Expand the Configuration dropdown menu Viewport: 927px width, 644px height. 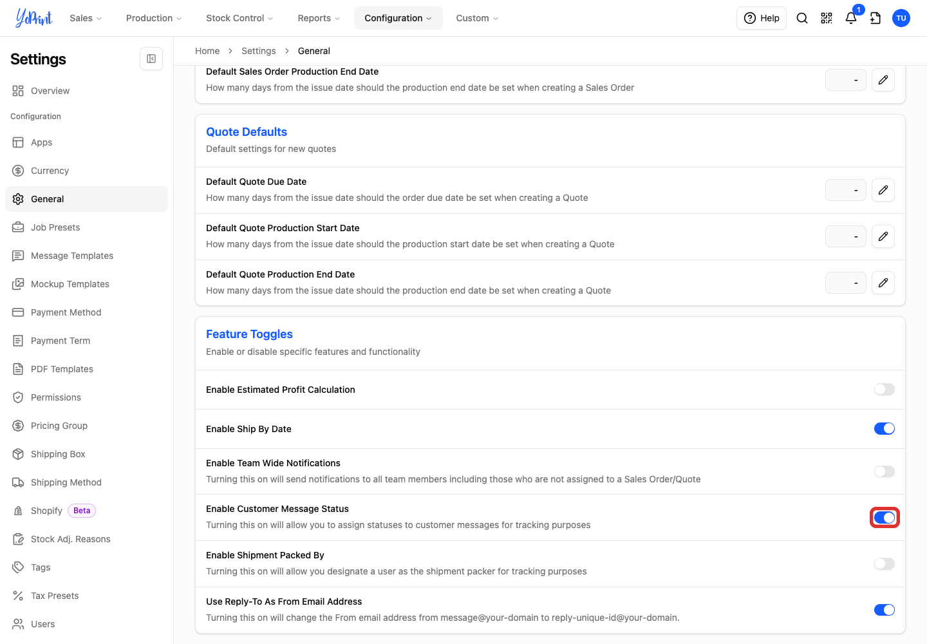click(x=398, y=18)
